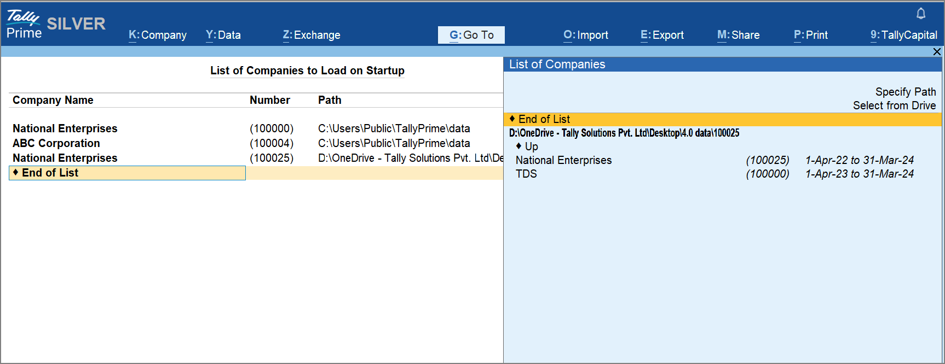Open the E: Export menu
Image resolution: width=945 pixels, height=364 pixels.
coord(662,35)
